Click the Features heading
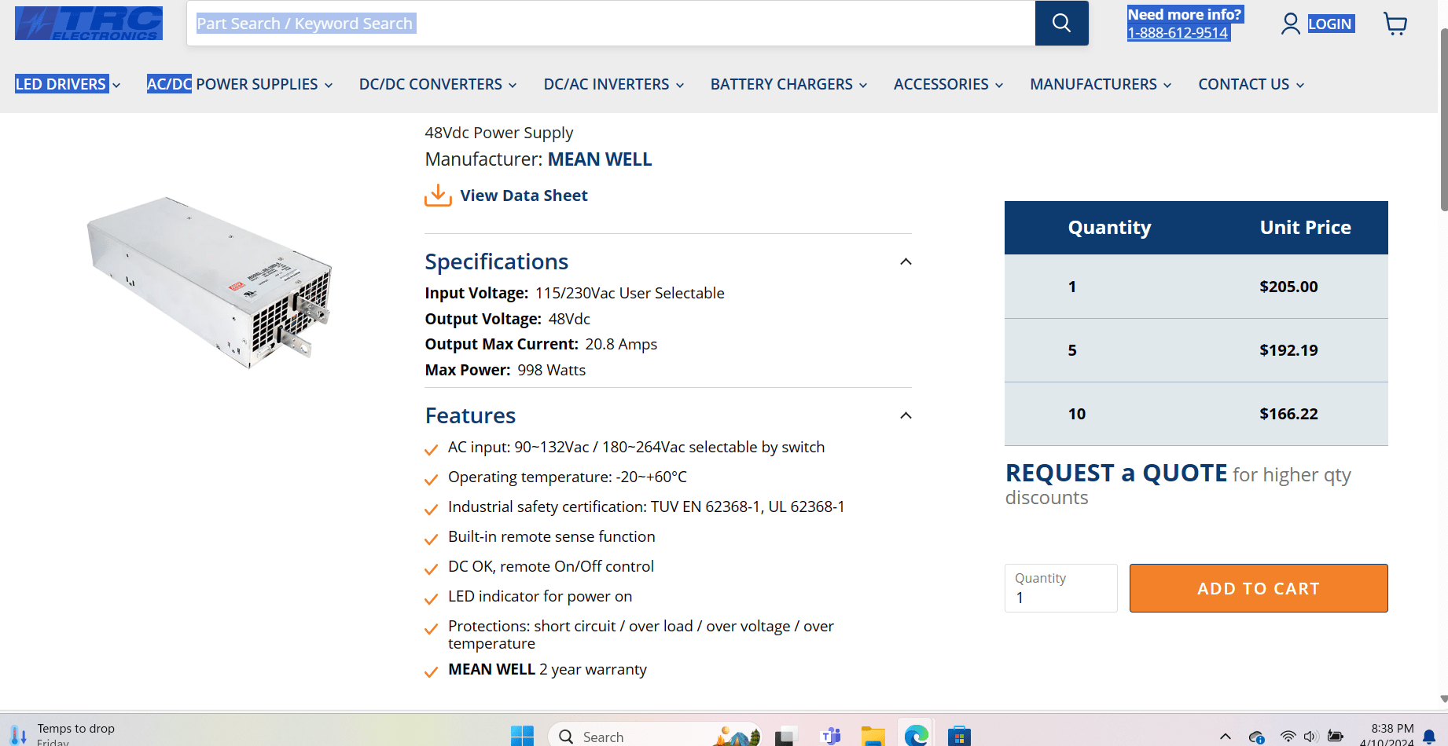This screenshot has height=746, width=1448. click(x=470, y=415)
